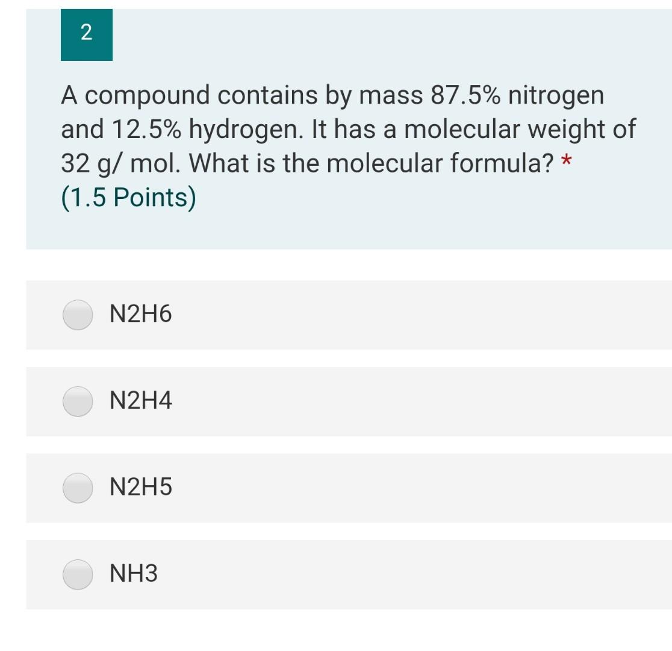This screenshot has height=651, width=672.
Task: Click the red required asterisk
Action: click(566, 162)
